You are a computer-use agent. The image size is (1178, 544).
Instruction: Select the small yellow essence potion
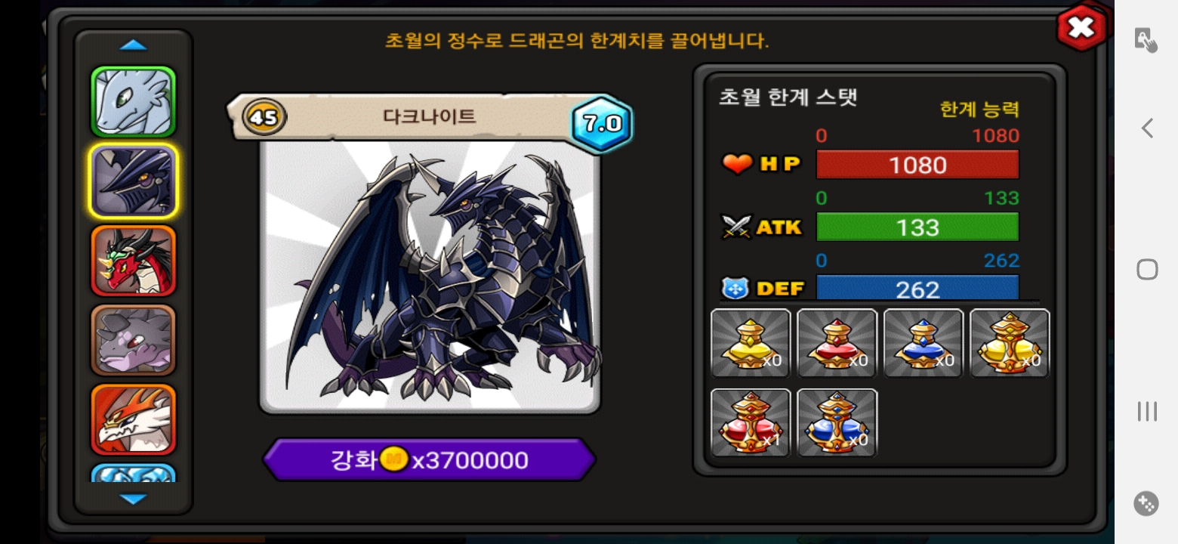pos(751,343)
